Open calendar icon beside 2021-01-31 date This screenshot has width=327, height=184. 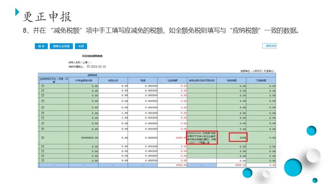point(88,66)
